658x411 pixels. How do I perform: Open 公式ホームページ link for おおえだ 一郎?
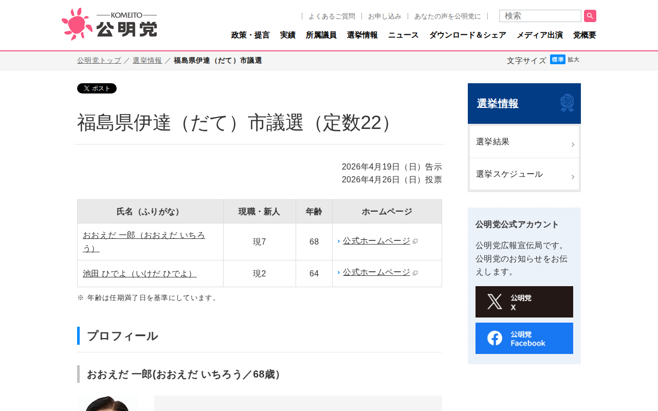click(x=376, y=241)
